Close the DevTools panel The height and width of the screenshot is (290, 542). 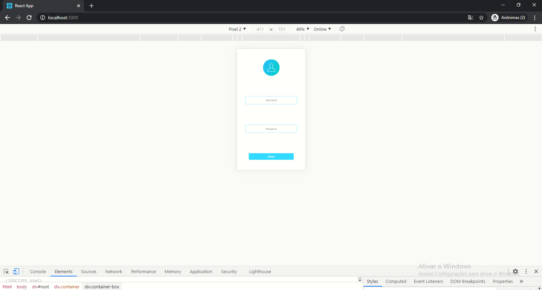[536, 271]
